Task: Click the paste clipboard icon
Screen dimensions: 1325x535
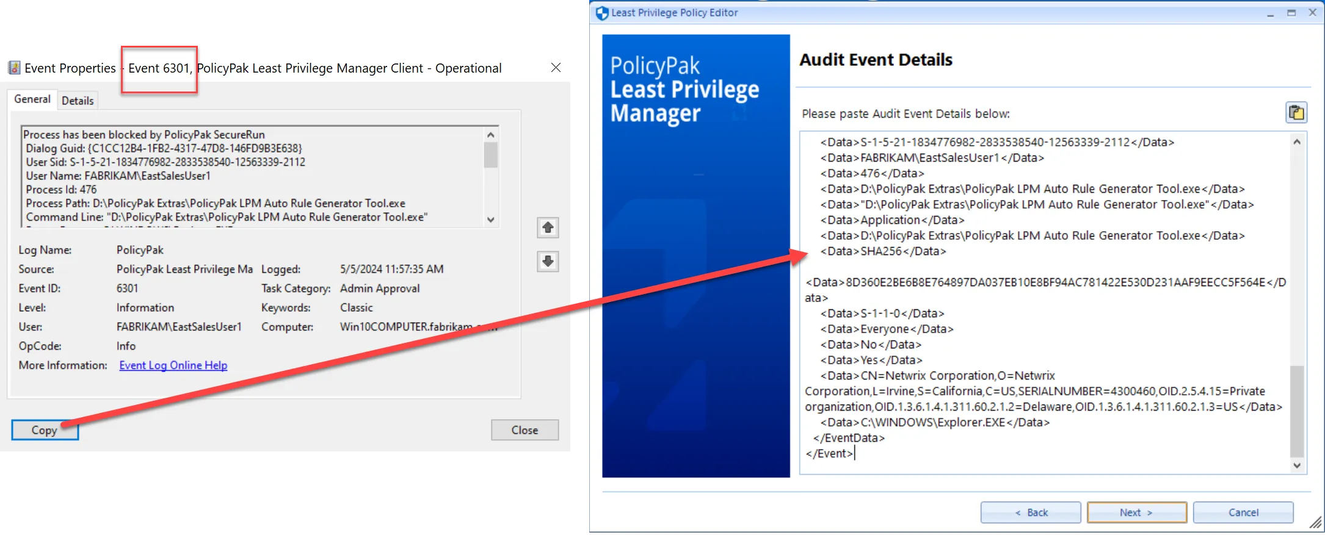Action: click(x=1296, y=113)
